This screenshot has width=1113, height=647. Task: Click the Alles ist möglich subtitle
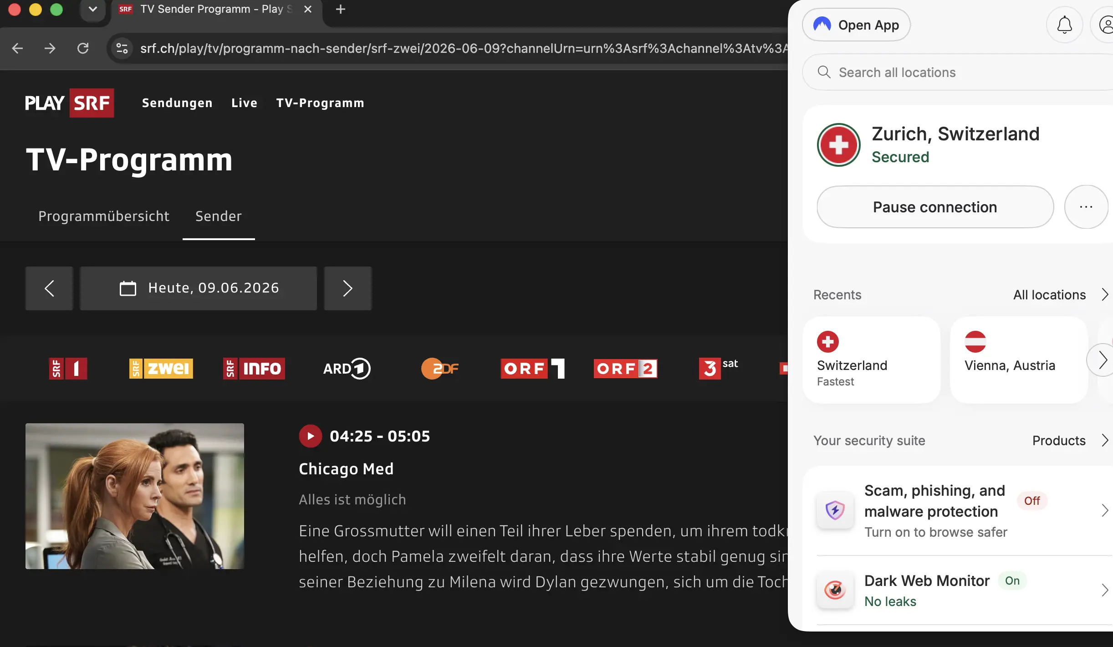[352, 500]
